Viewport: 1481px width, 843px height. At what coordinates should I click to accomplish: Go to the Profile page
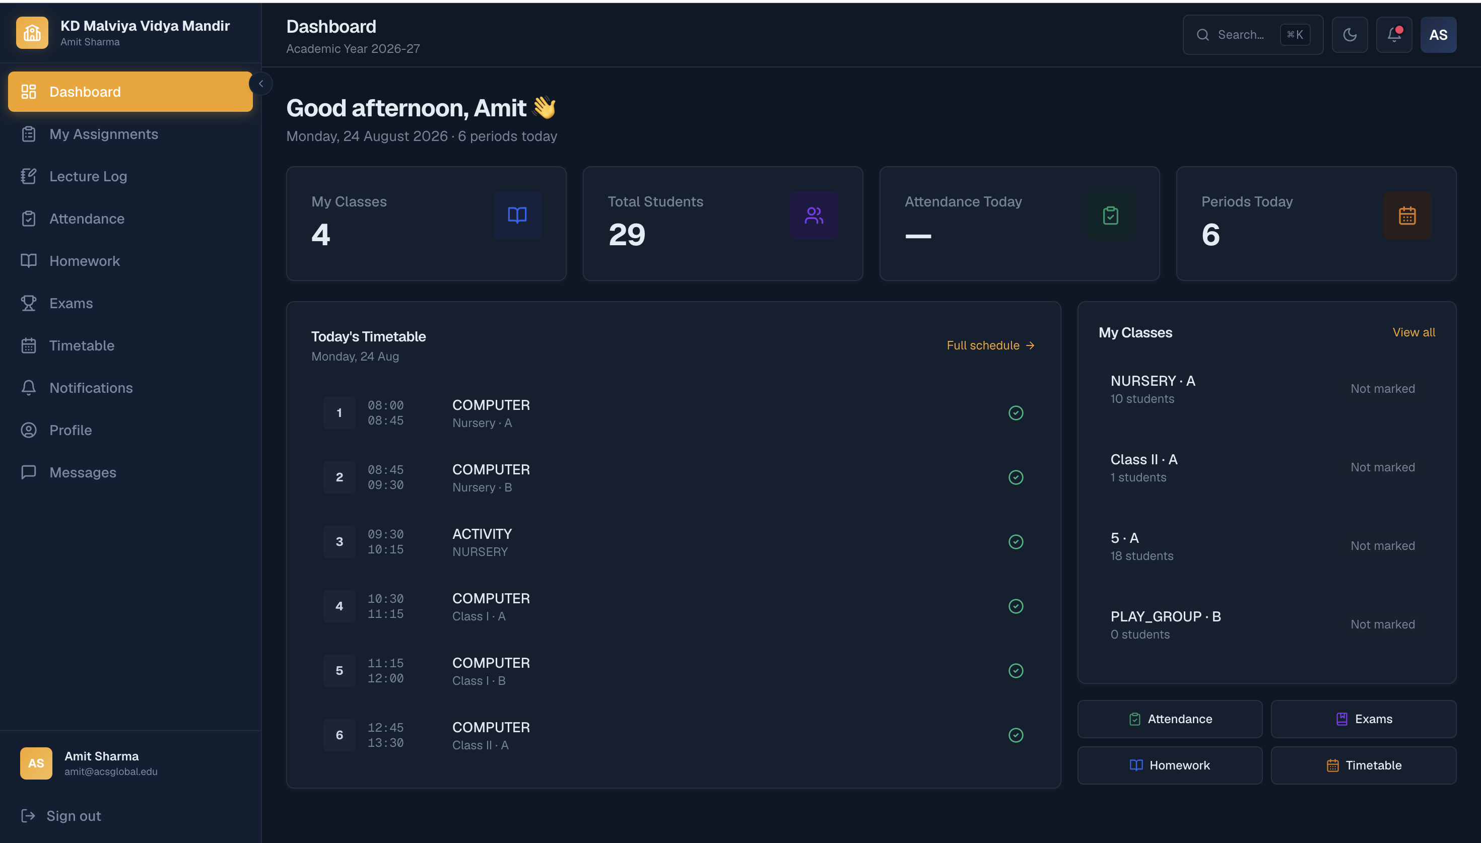pyautogui.click(x=130, y=430)
